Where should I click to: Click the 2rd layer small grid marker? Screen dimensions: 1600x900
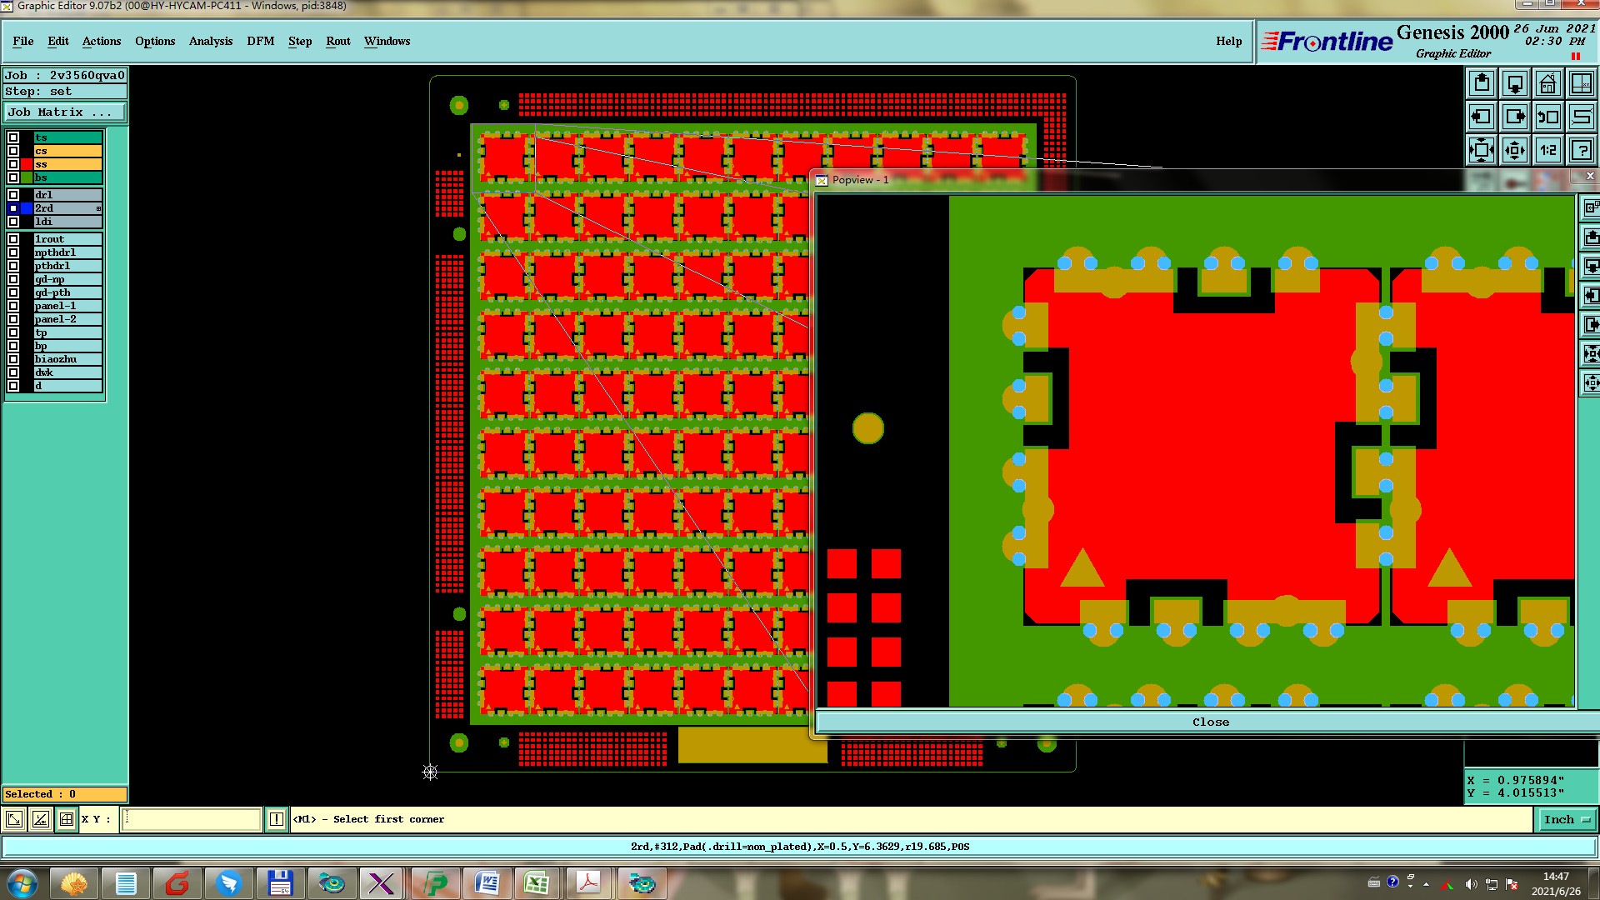click(x=98, y=208)
